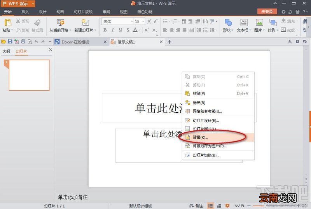This screenshot has width=311, height=209.
Task: Apply font color with the A icon
Action: point(135,30)
